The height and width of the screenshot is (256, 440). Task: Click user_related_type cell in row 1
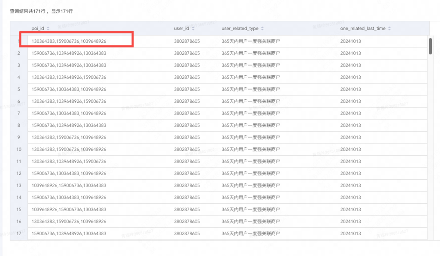[251, 41]
